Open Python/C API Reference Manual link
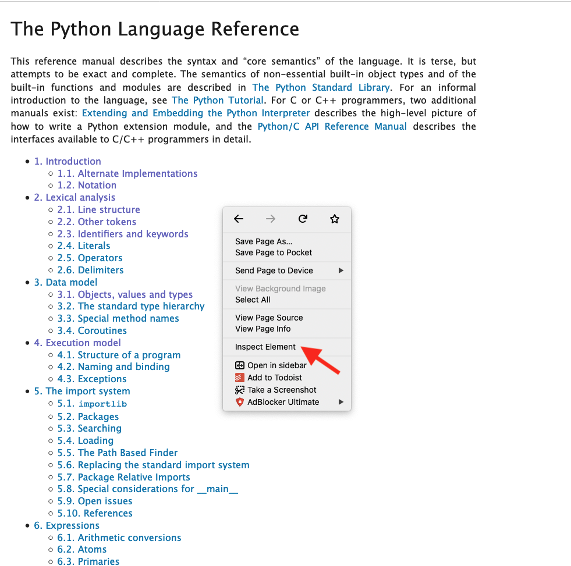Image resolution: width=571 pixels, height=566 pixels. coord(332,126)
